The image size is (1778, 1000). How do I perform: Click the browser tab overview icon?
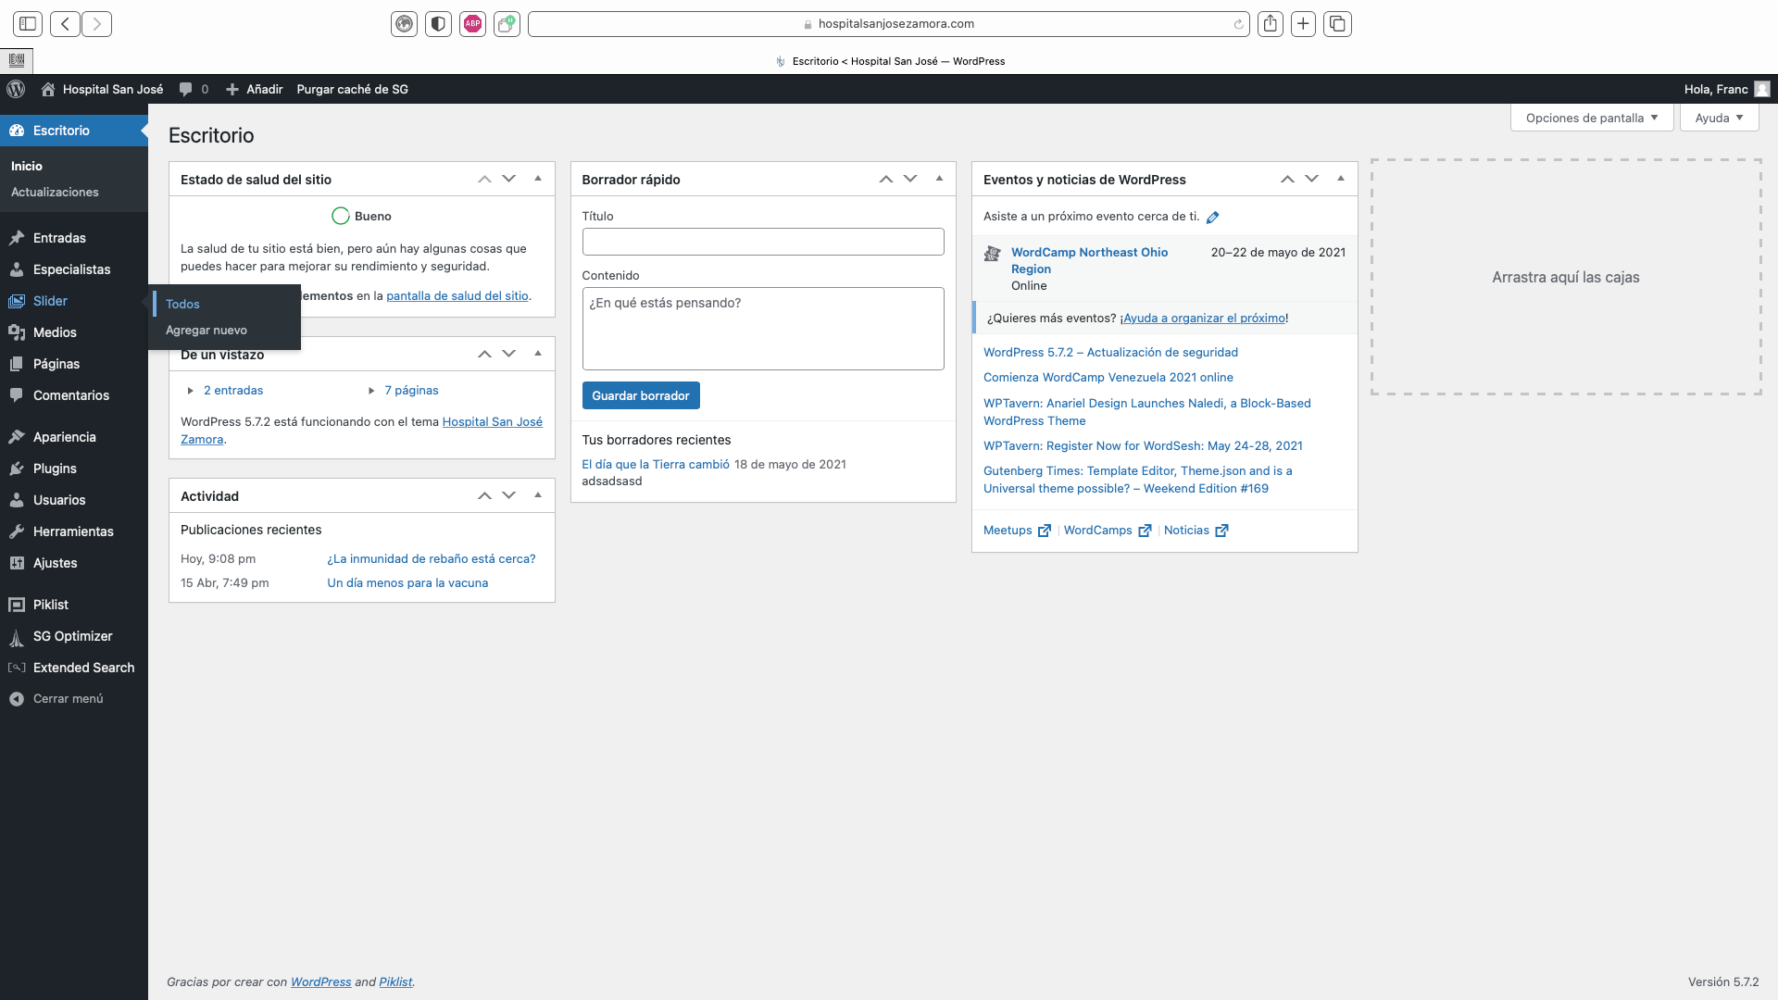click(1337, 24)
